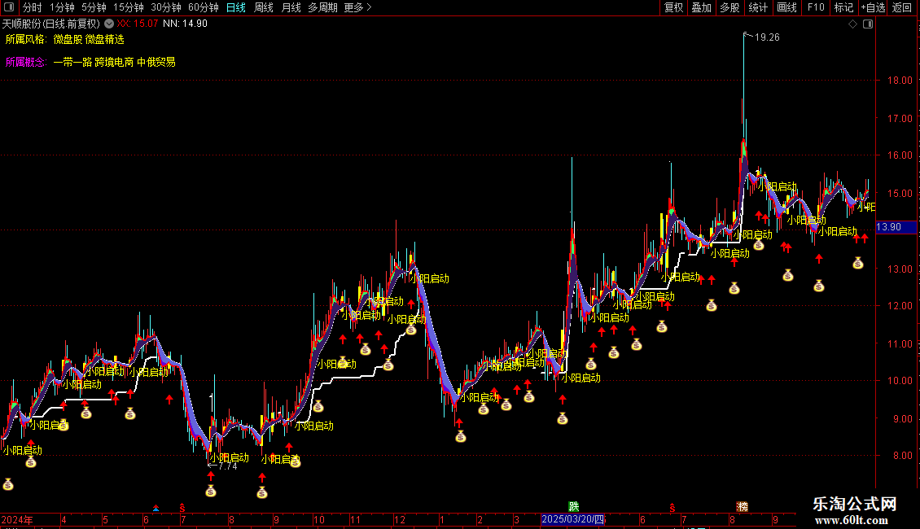Click the 8.00 price axis label

tap(905, 456)
